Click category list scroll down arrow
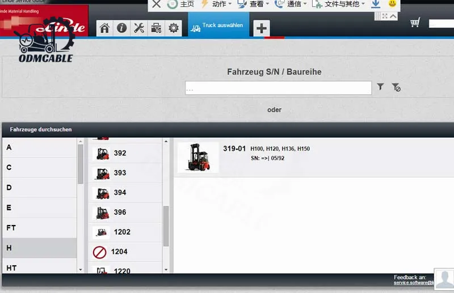The width and height of the screenshot is (454, 293). 81,270
